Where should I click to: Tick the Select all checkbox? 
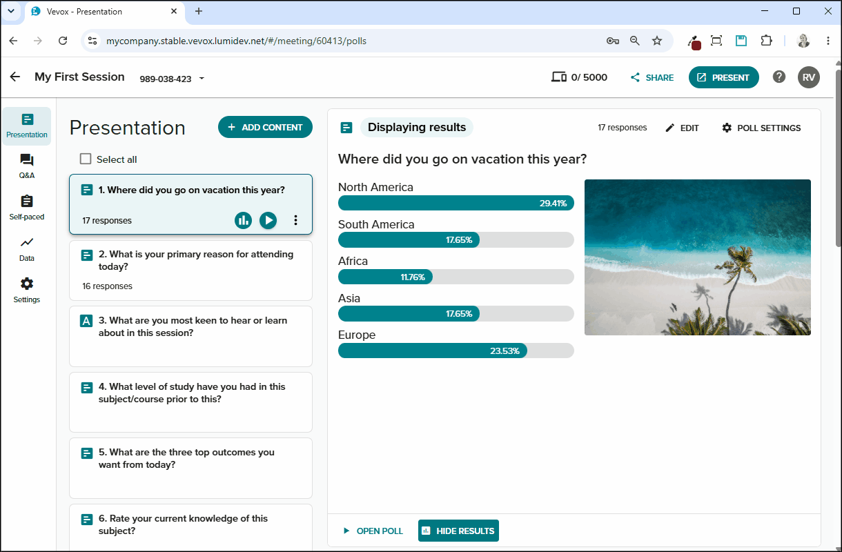click(86, 159)
